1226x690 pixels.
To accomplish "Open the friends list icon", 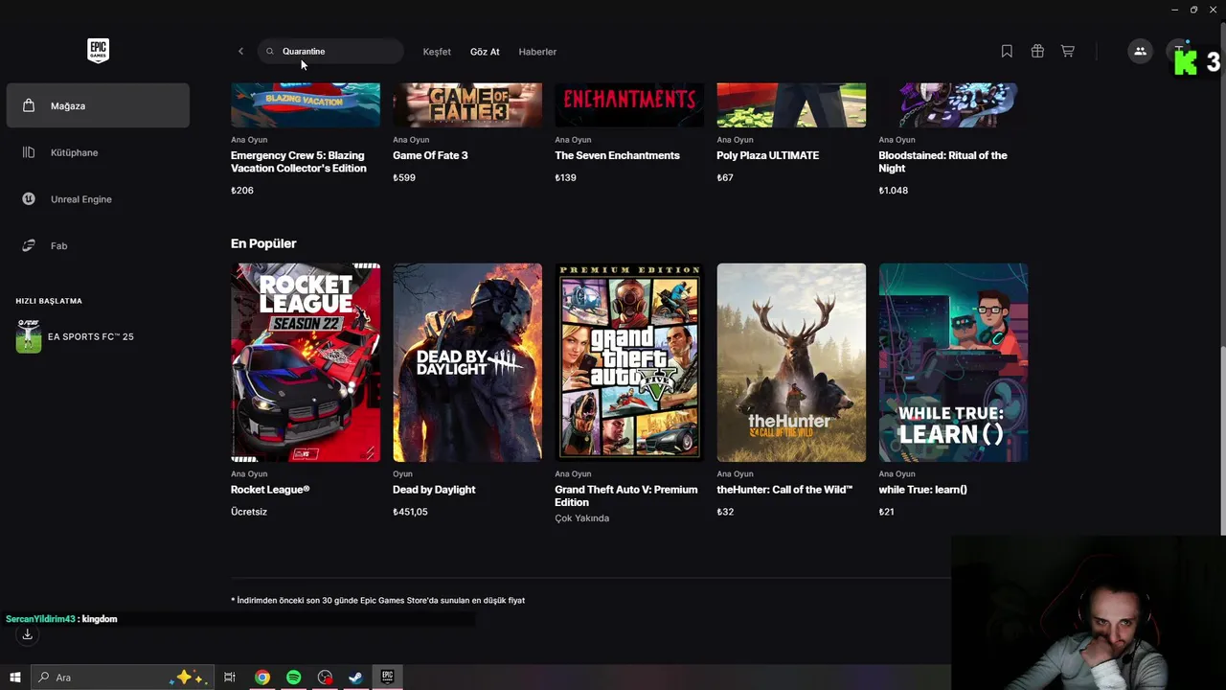I will pyautogui.click(x=1140, y=52).
